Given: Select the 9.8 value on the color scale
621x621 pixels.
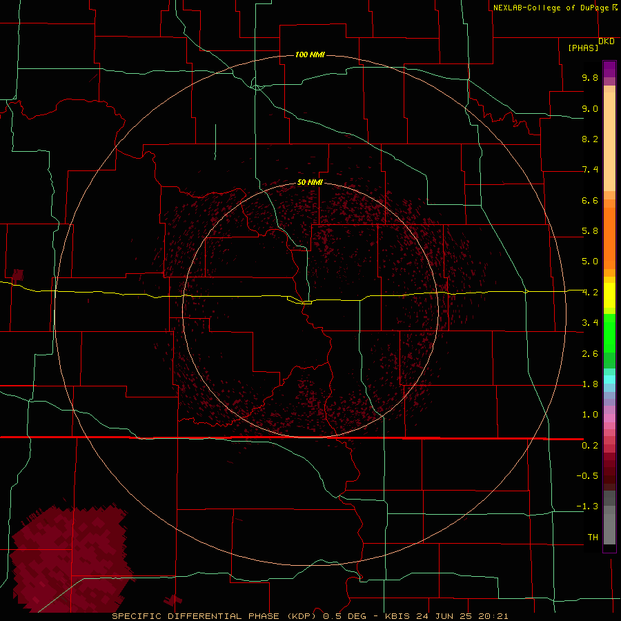Looking at the screenshot, I should (590, 77).
